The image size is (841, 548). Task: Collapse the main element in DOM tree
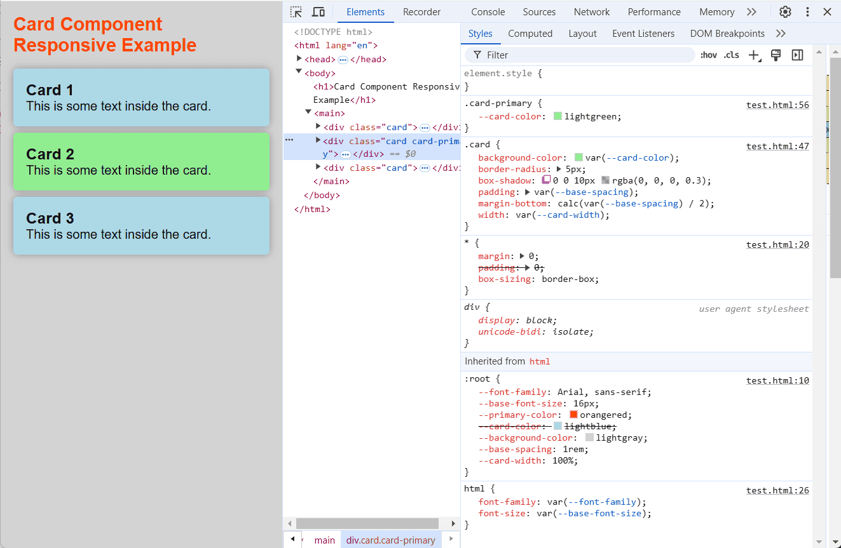click(x=309, y=112)
